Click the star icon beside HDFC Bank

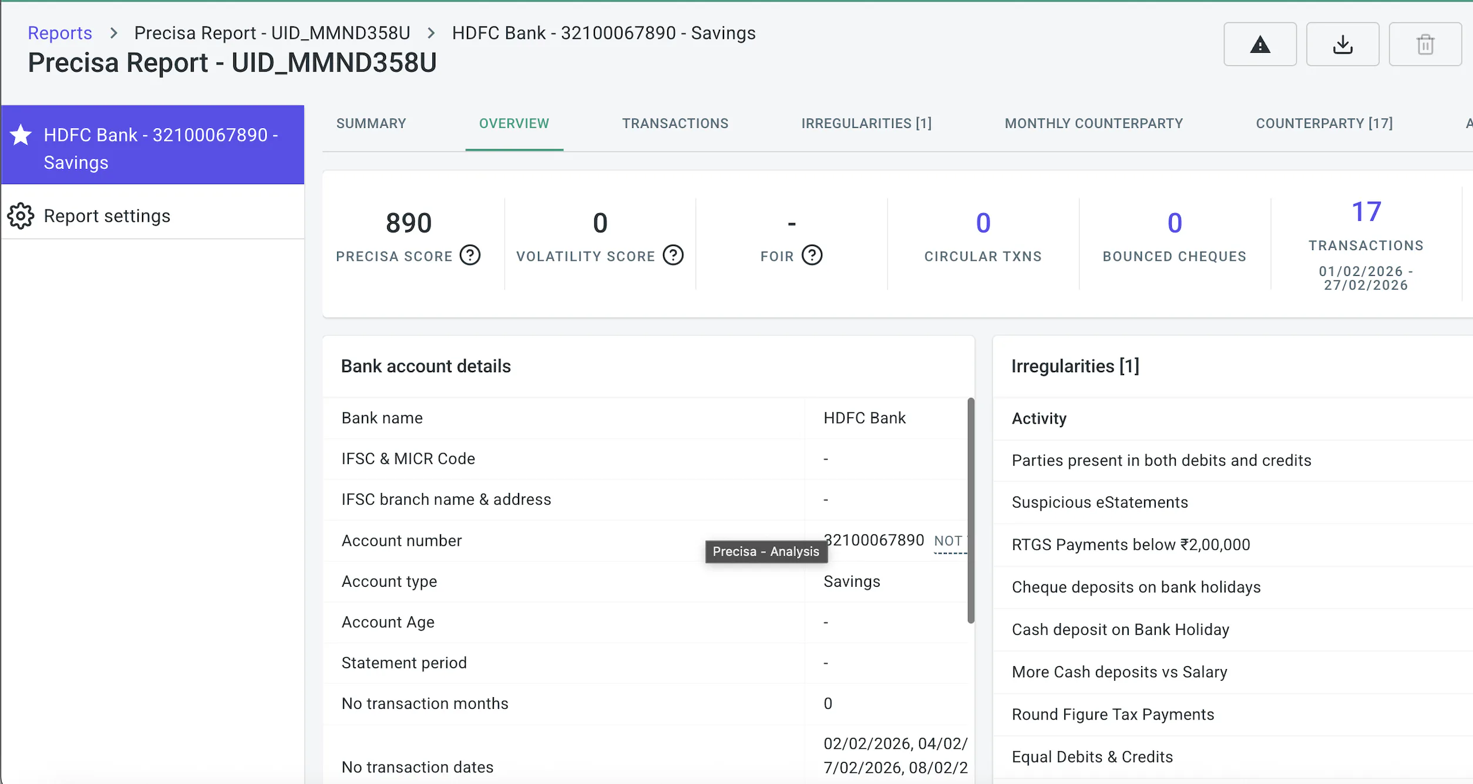[x=21, y=135]
